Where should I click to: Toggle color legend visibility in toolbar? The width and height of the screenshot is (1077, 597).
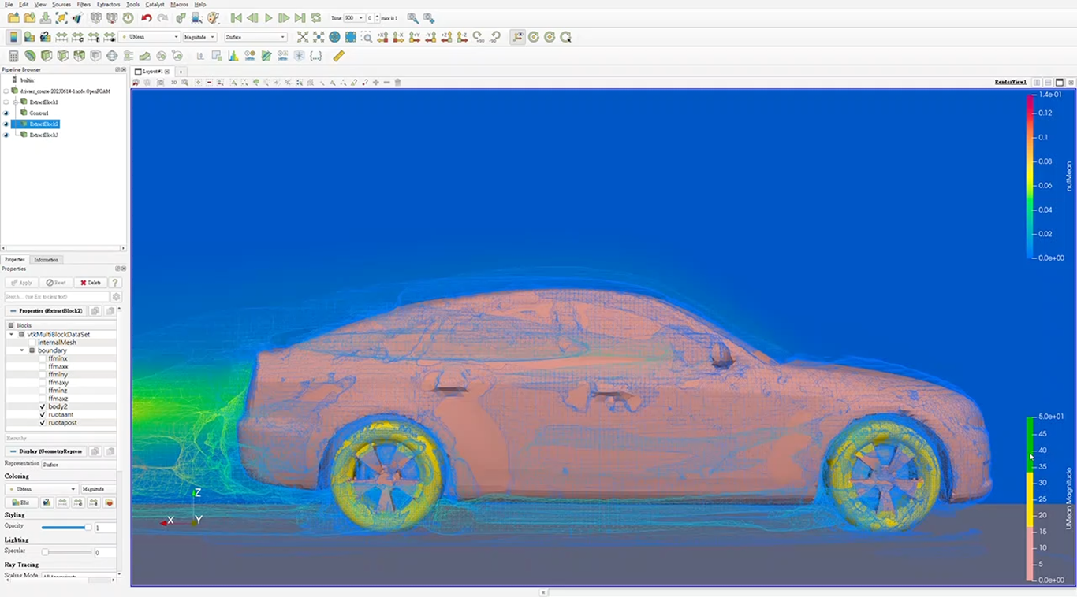point(13,37)
